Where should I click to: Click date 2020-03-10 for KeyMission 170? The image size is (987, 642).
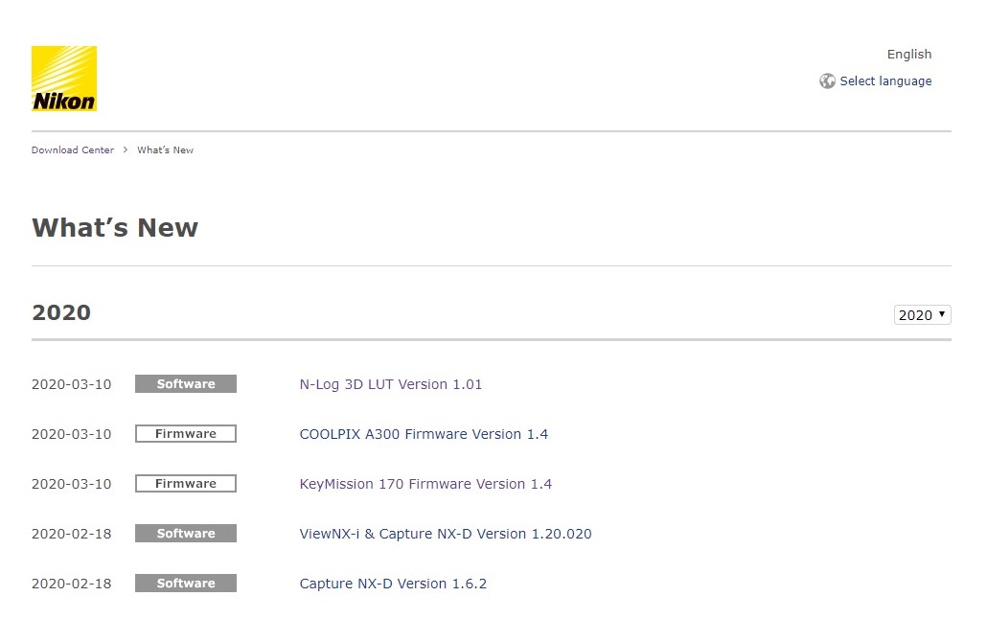coord(71,483)
